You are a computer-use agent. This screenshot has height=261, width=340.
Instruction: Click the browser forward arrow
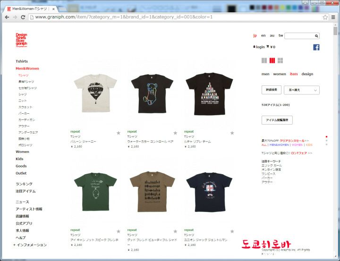point(15,17)
